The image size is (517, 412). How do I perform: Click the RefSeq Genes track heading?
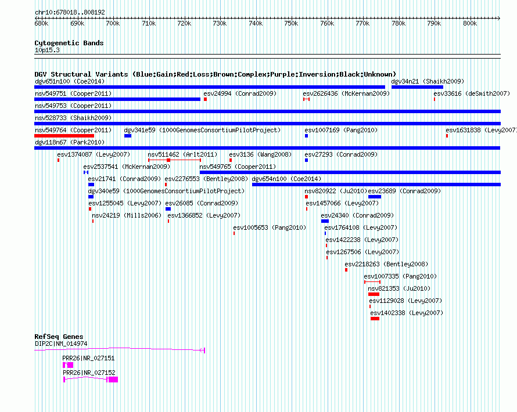59,337
